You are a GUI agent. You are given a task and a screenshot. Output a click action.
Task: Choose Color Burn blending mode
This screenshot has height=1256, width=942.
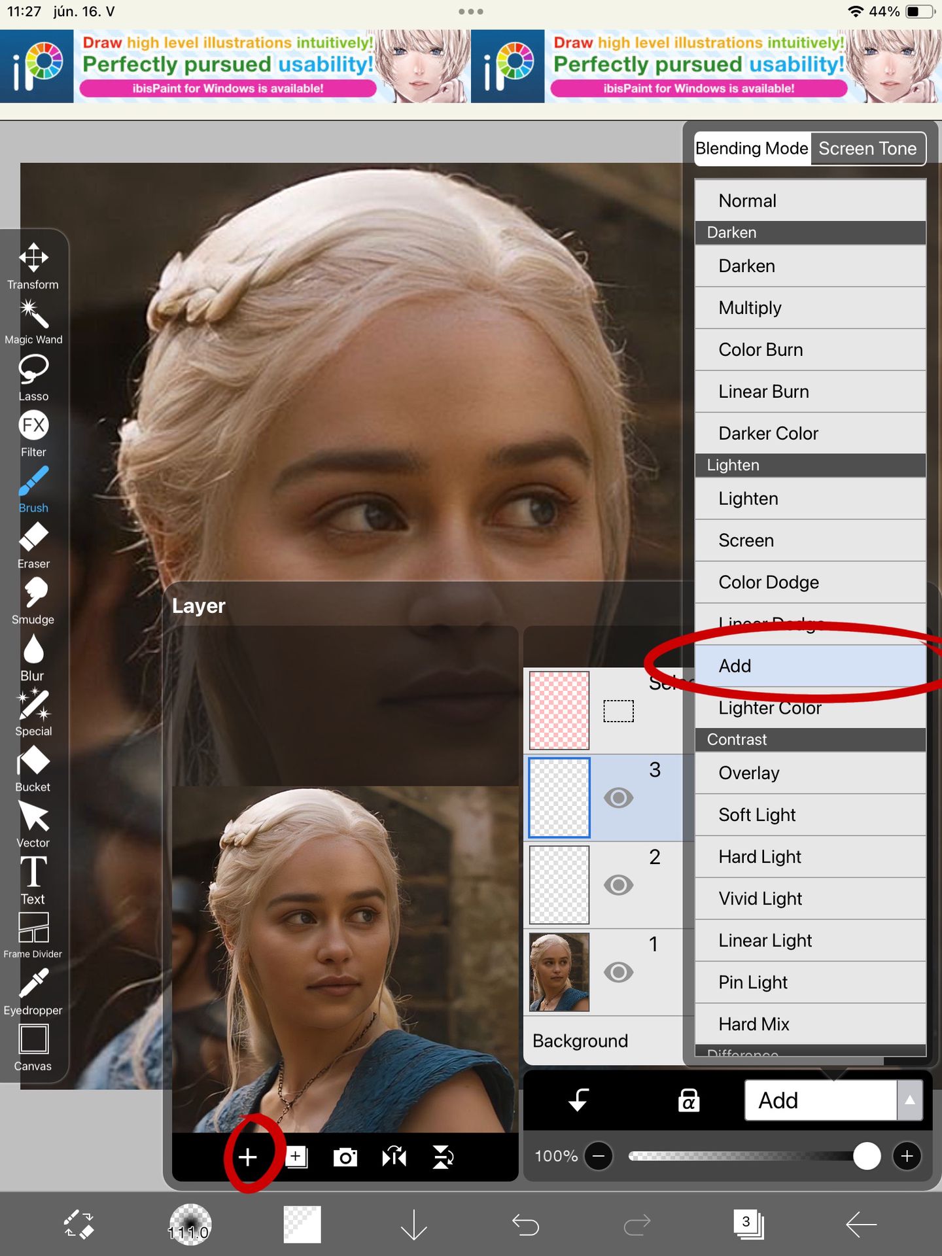coord(811,349)
